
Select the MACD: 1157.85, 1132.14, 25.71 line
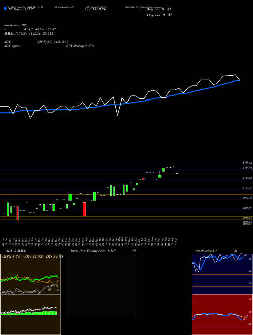click(x=29, y=33)
